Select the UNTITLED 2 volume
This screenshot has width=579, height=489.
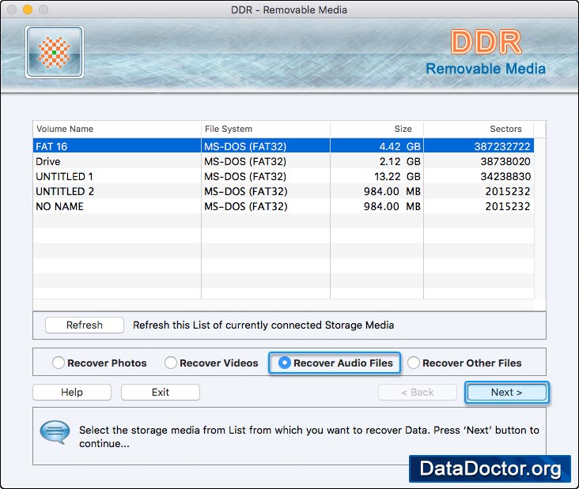(x=283, y=191)
